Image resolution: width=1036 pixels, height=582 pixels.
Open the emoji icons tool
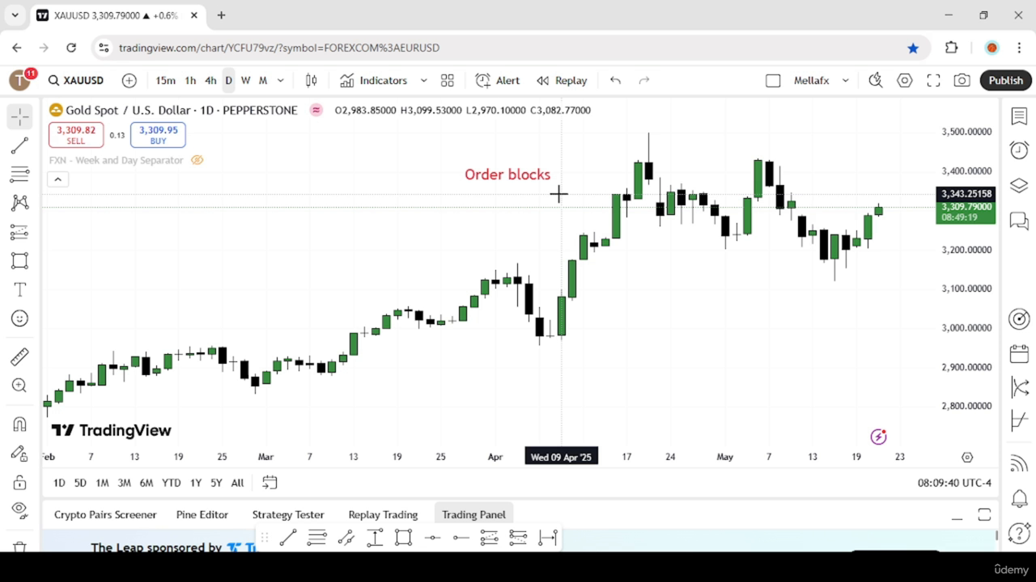(19, 318)
